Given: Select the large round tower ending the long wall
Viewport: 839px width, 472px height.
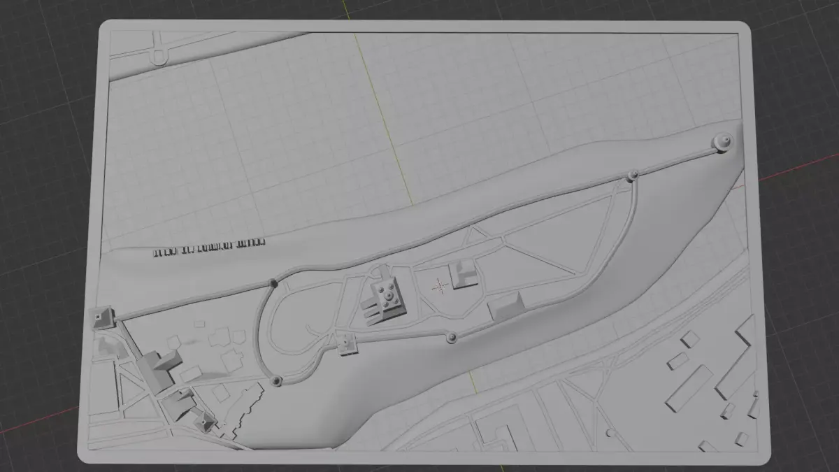Looking at the screenshot, I should click(723, 142).
